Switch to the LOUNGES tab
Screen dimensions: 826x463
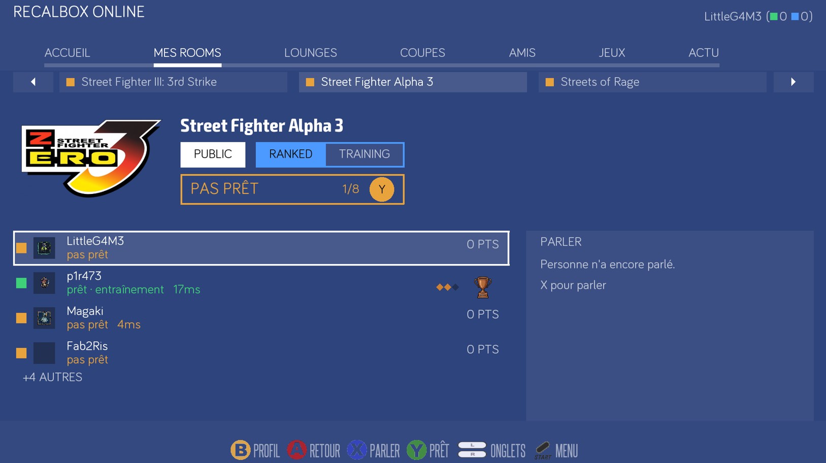tap(311, 53)
